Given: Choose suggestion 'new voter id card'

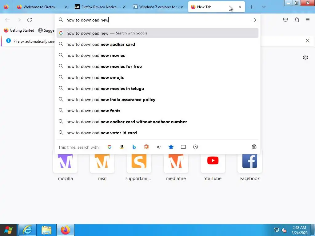Looking at the screenshot, I should point(157,132).
